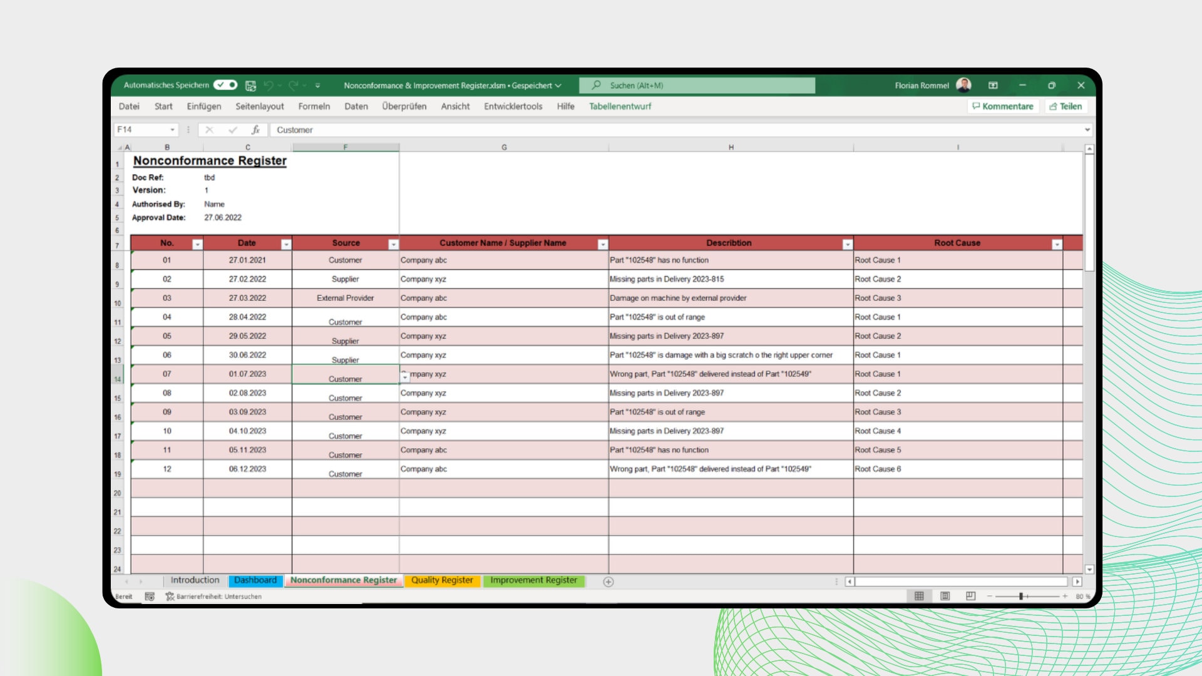Open the Einfügen ribbon tab
1202x676 pixels.
[x=204, y=106]
